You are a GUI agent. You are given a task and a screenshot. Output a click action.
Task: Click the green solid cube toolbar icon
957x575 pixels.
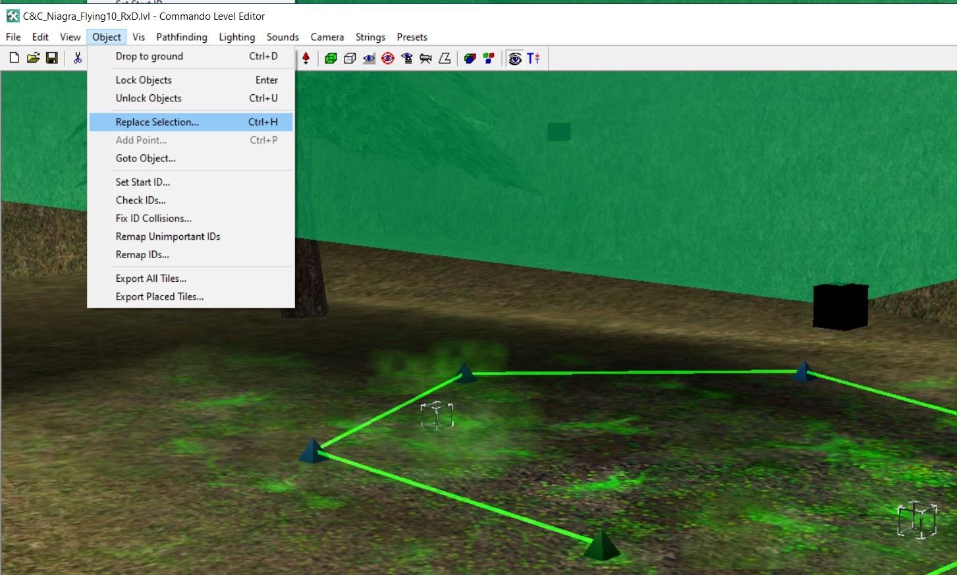[x=331, y=59]
